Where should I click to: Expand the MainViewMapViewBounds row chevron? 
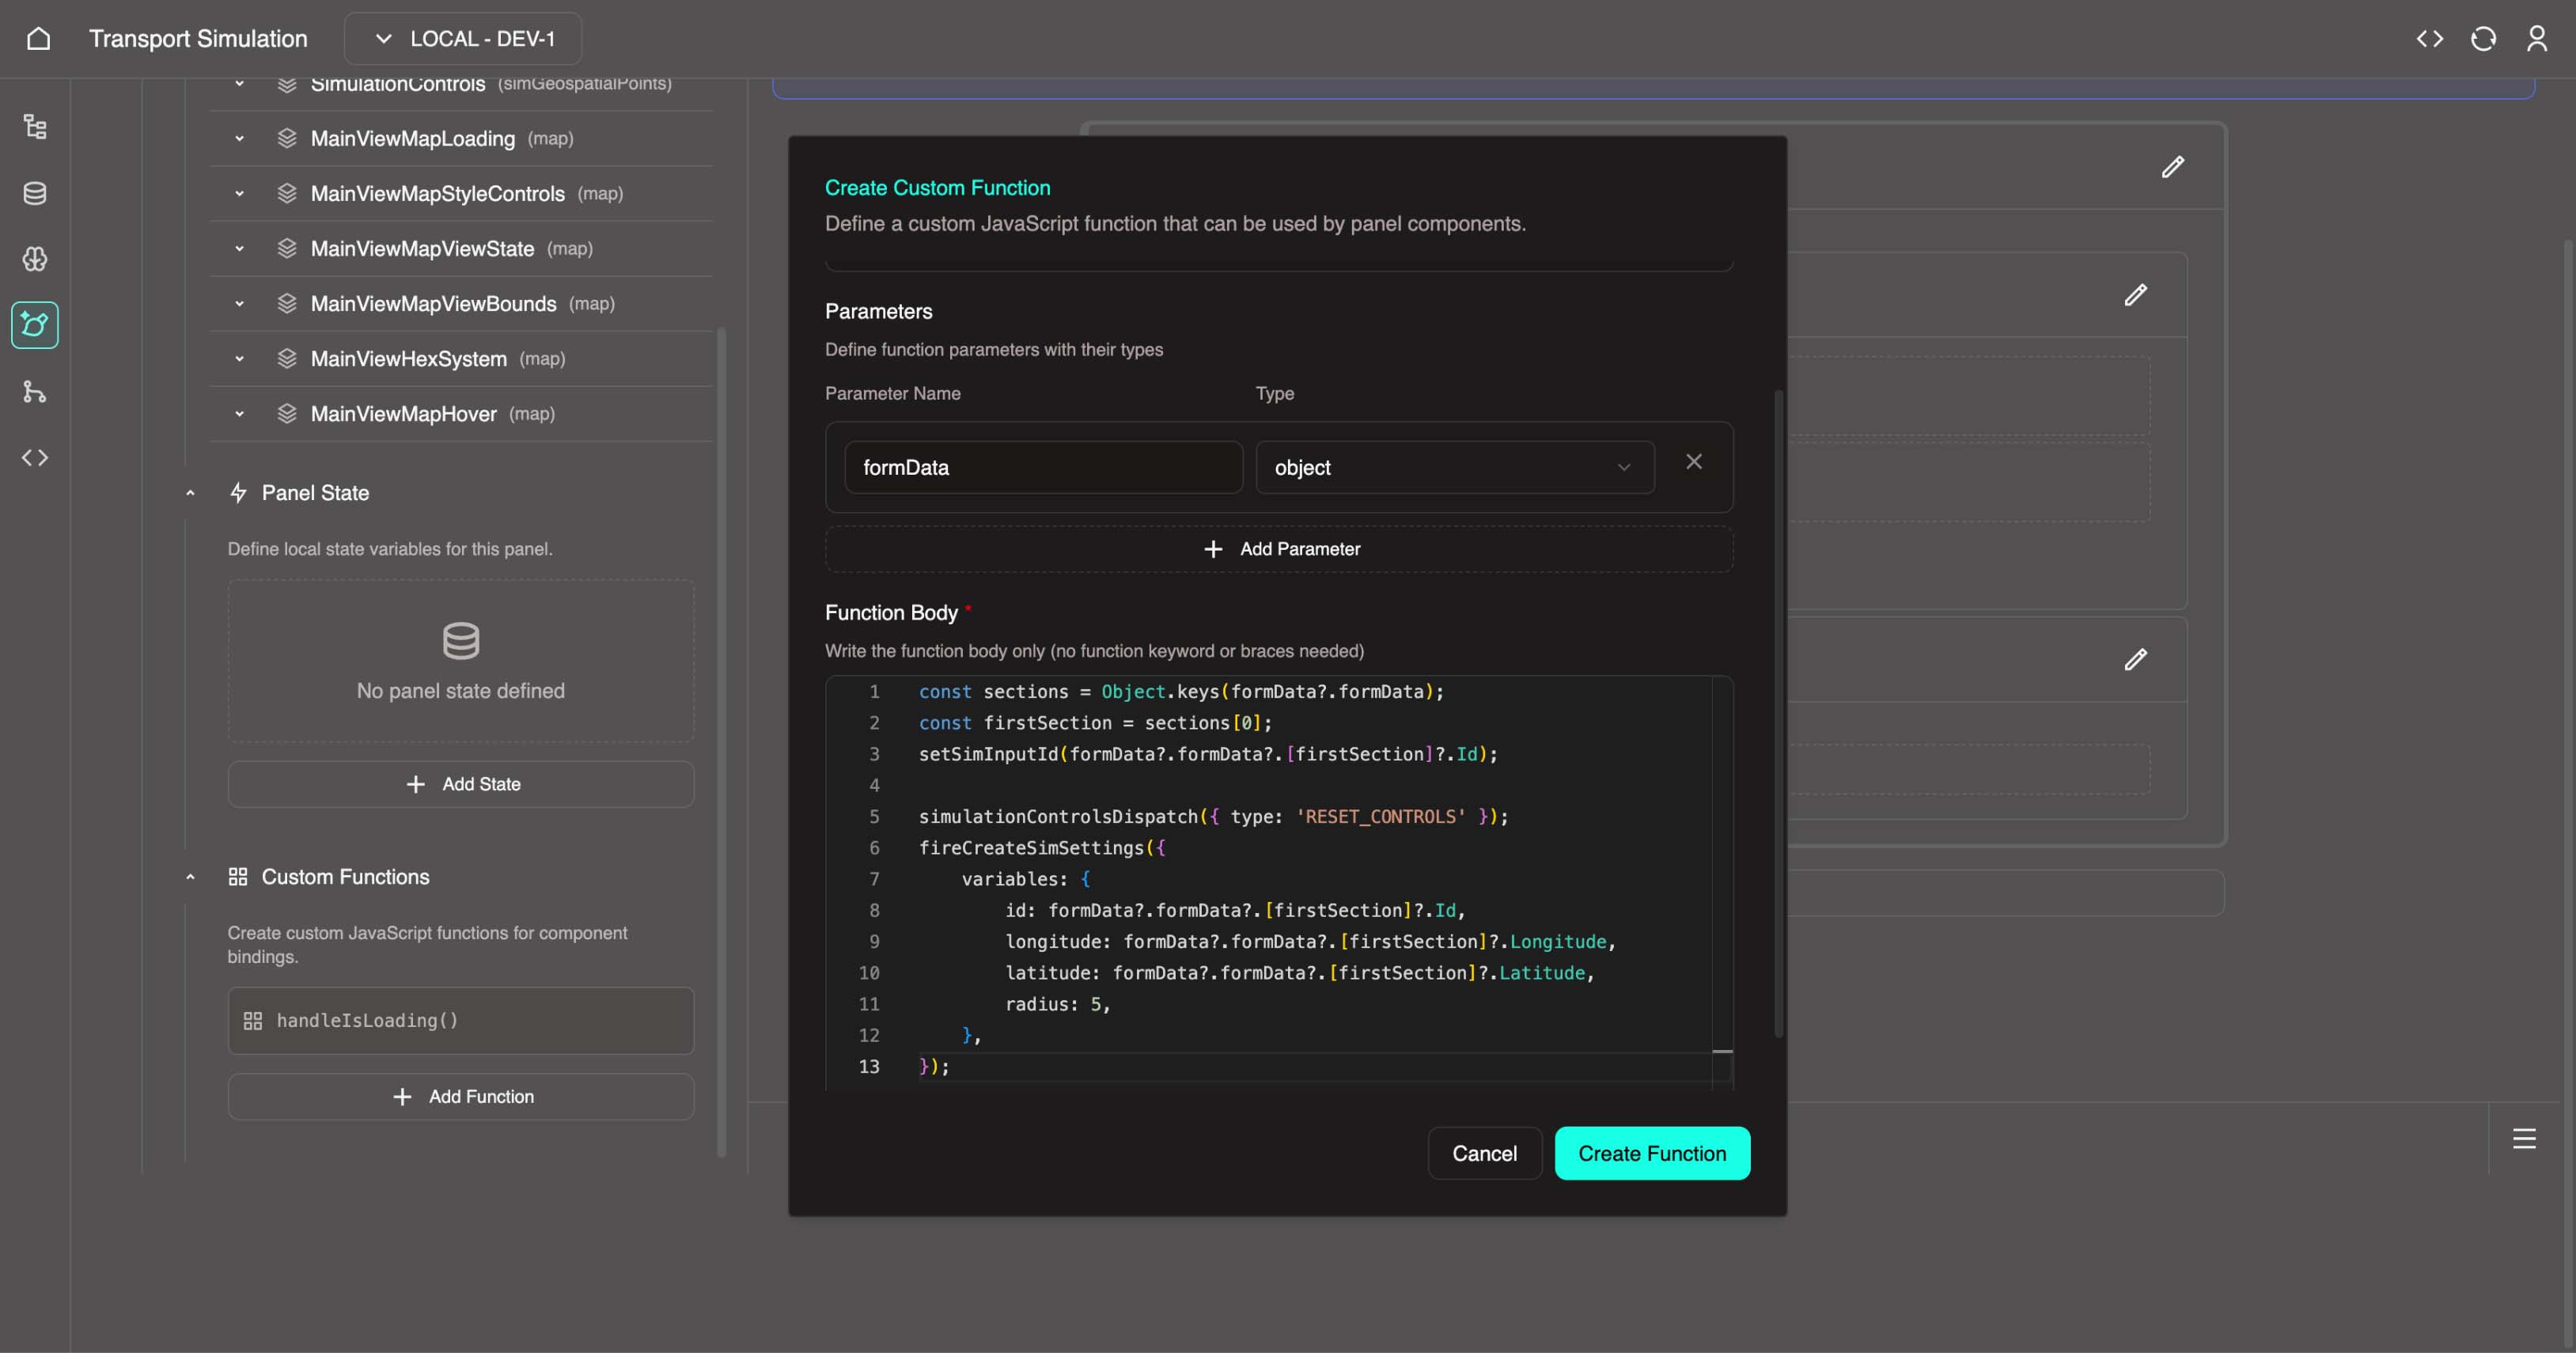click(x=239, y=303)
